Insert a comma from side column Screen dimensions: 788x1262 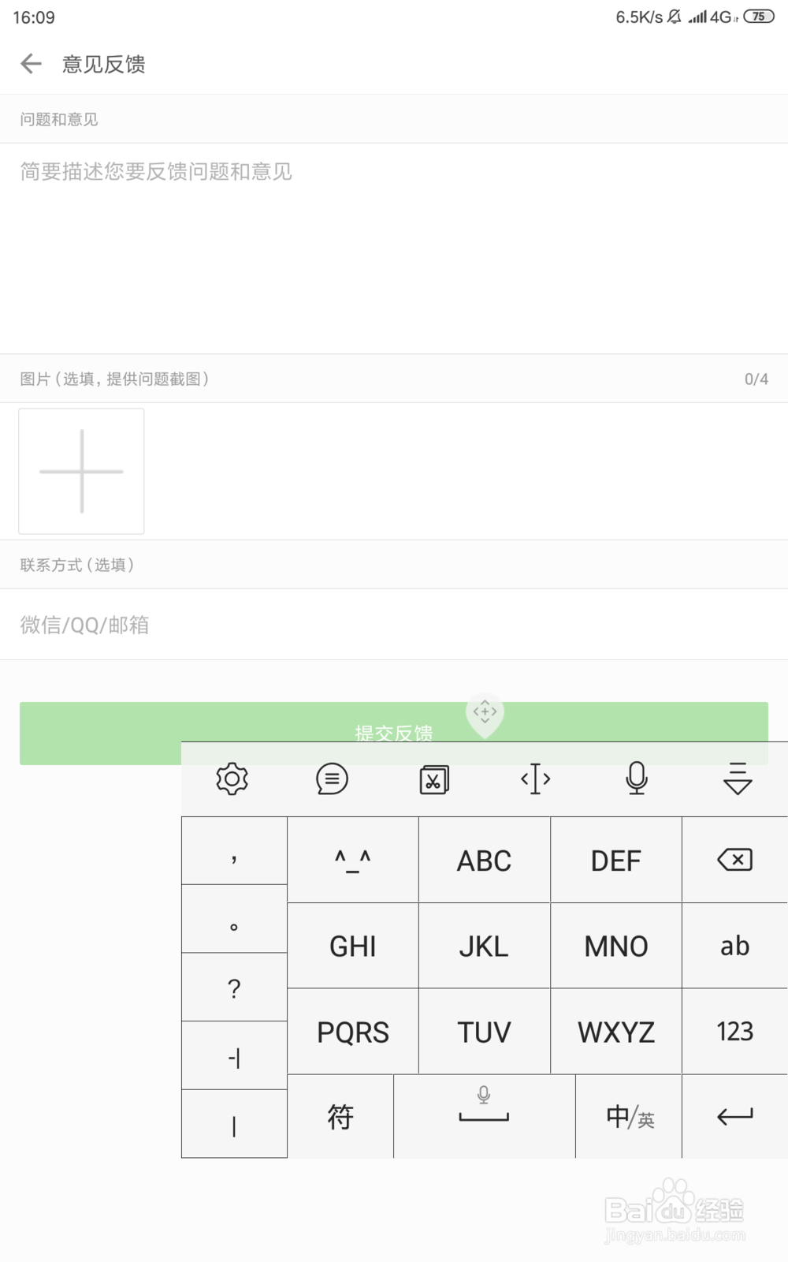[x=234, y=851]
